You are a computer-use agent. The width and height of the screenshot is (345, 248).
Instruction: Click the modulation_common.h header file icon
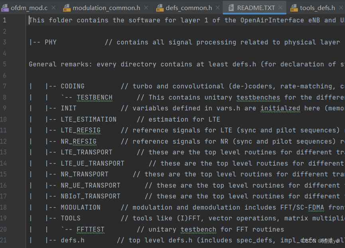67,8
